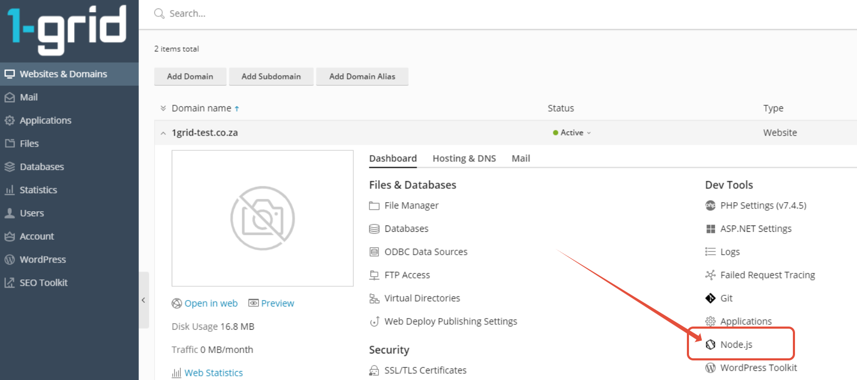Click the Mail envelope icon in sidebar
The height and width of the screenshot is (380, 857).
10,97
